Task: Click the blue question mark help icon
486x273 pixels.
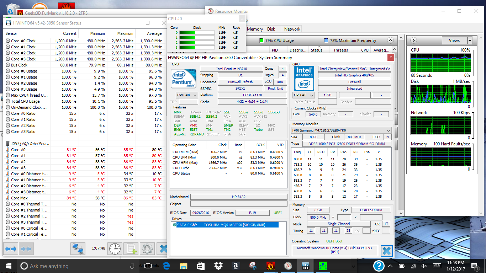Action: coord(379,266)
